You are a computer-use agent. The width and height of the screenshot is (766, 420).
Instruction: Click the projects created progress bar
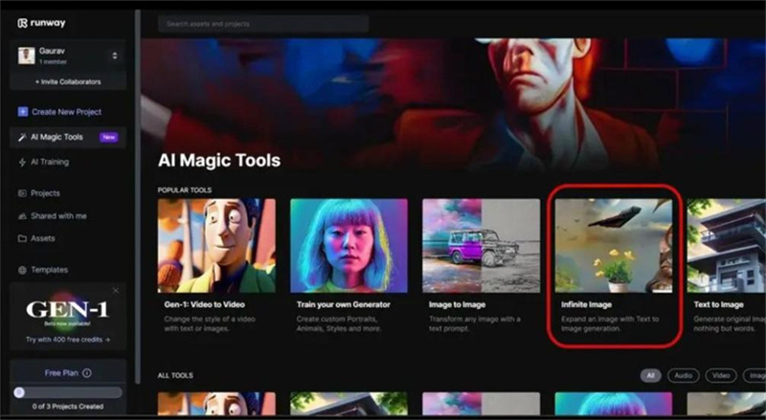coord(67,392)
